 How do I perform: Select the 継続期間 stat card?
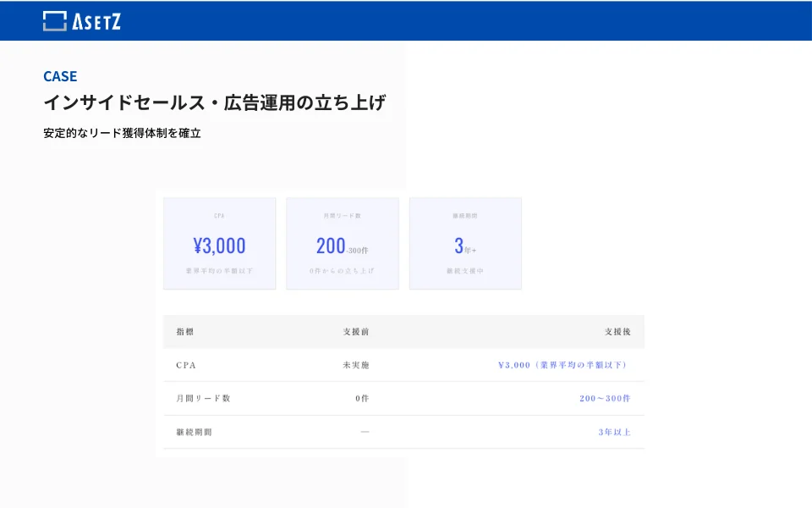click(466, 243)
